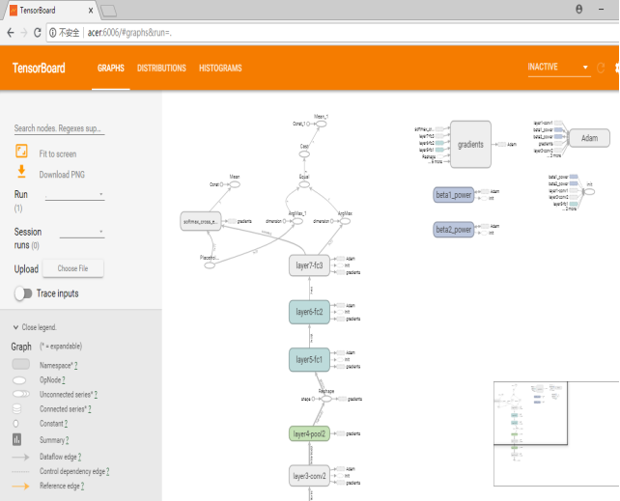620x501 pixels.
Task: Click the graph minimap viewport
Action: coord(530,413)
